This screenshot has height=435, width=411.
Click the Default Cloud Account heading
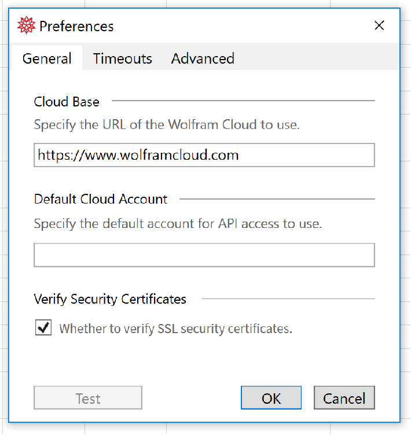(x=101, y=199)
